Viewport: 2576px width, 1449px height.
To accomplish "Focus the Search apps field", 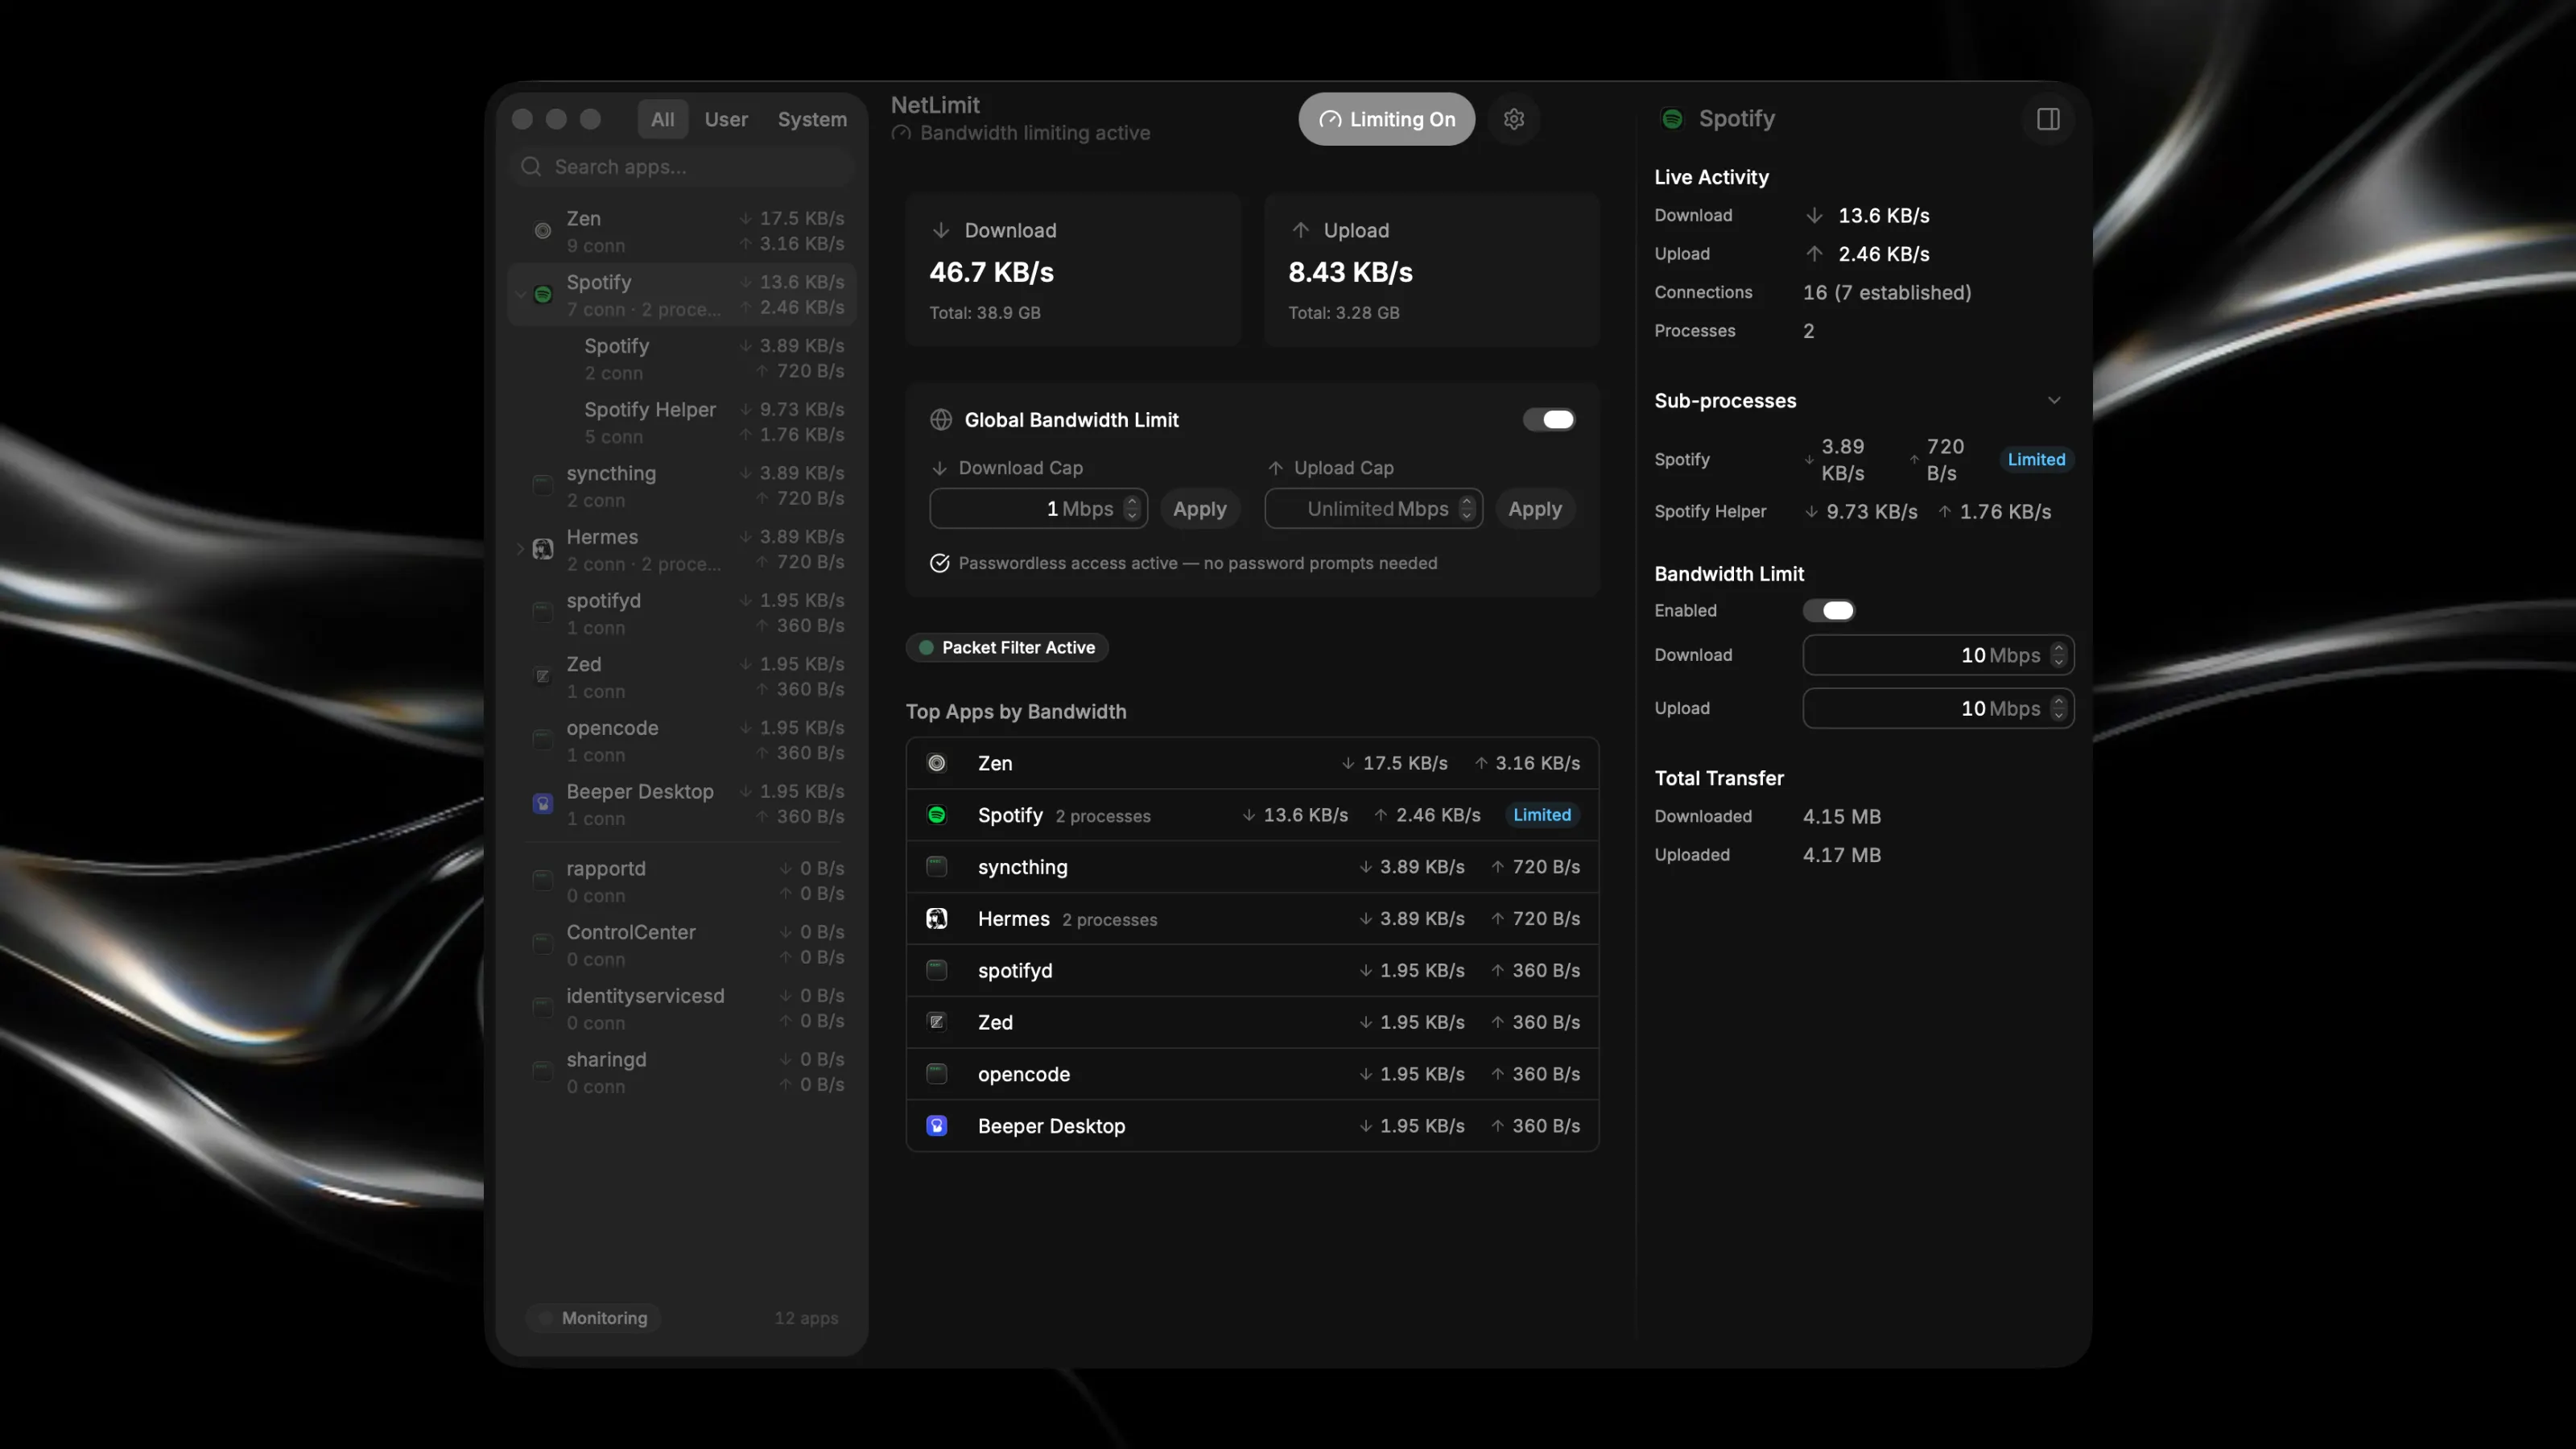I will tap(683, 167).
